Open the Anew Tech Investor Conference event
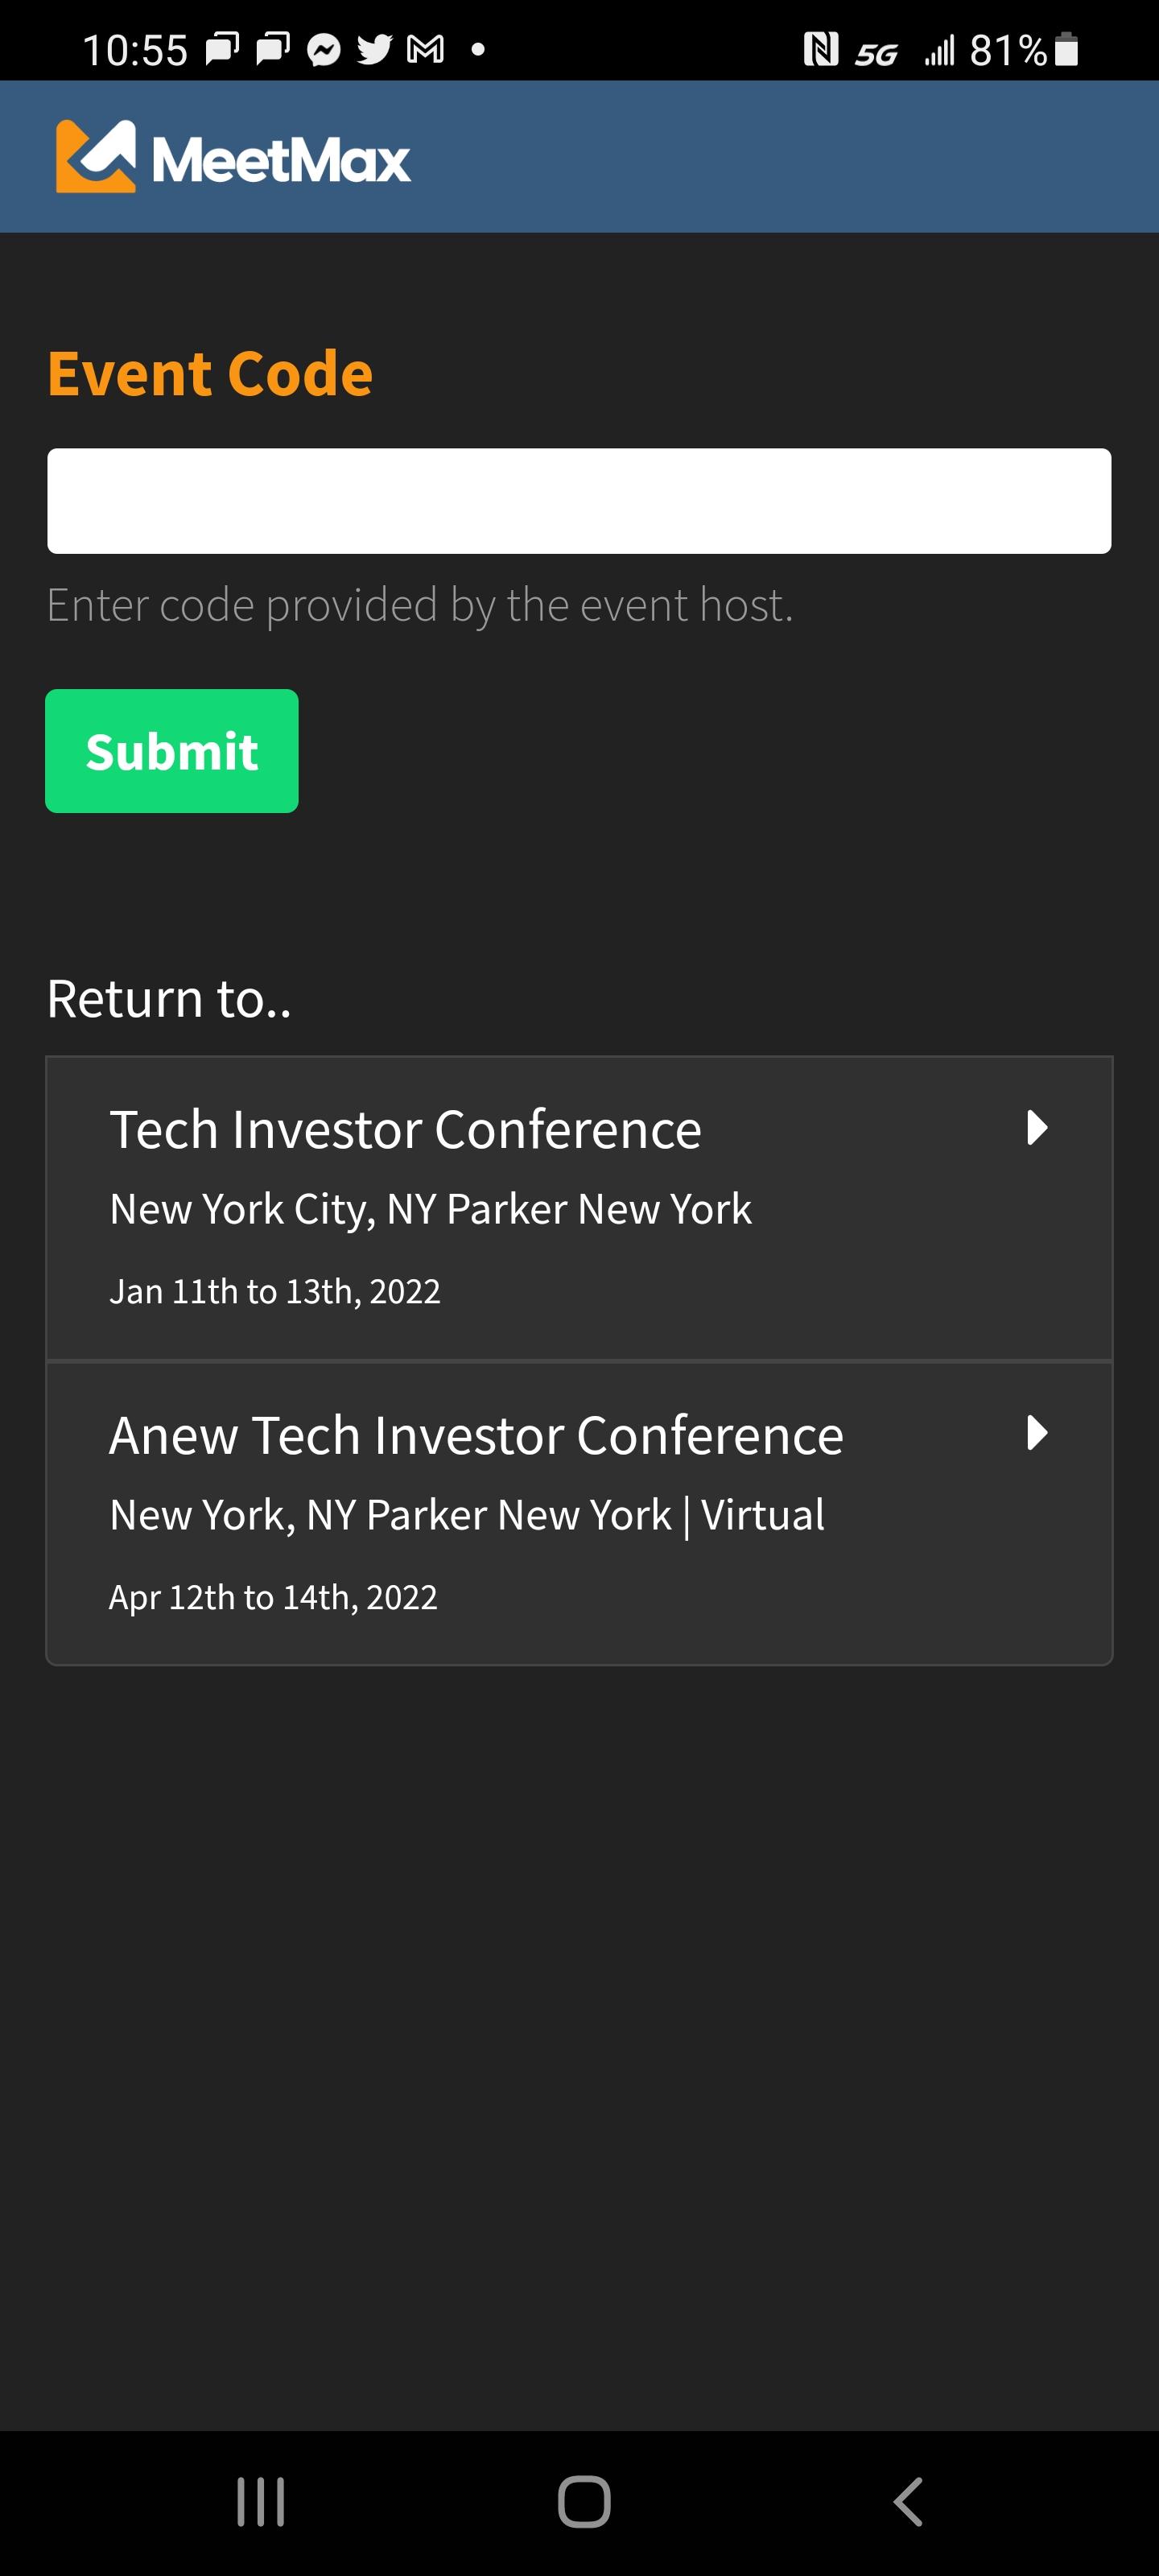1159x2576 pixels. 476,1436
